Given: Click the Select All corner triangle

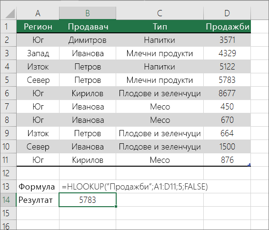Looking at the screenshot, I should coord(10,14).
